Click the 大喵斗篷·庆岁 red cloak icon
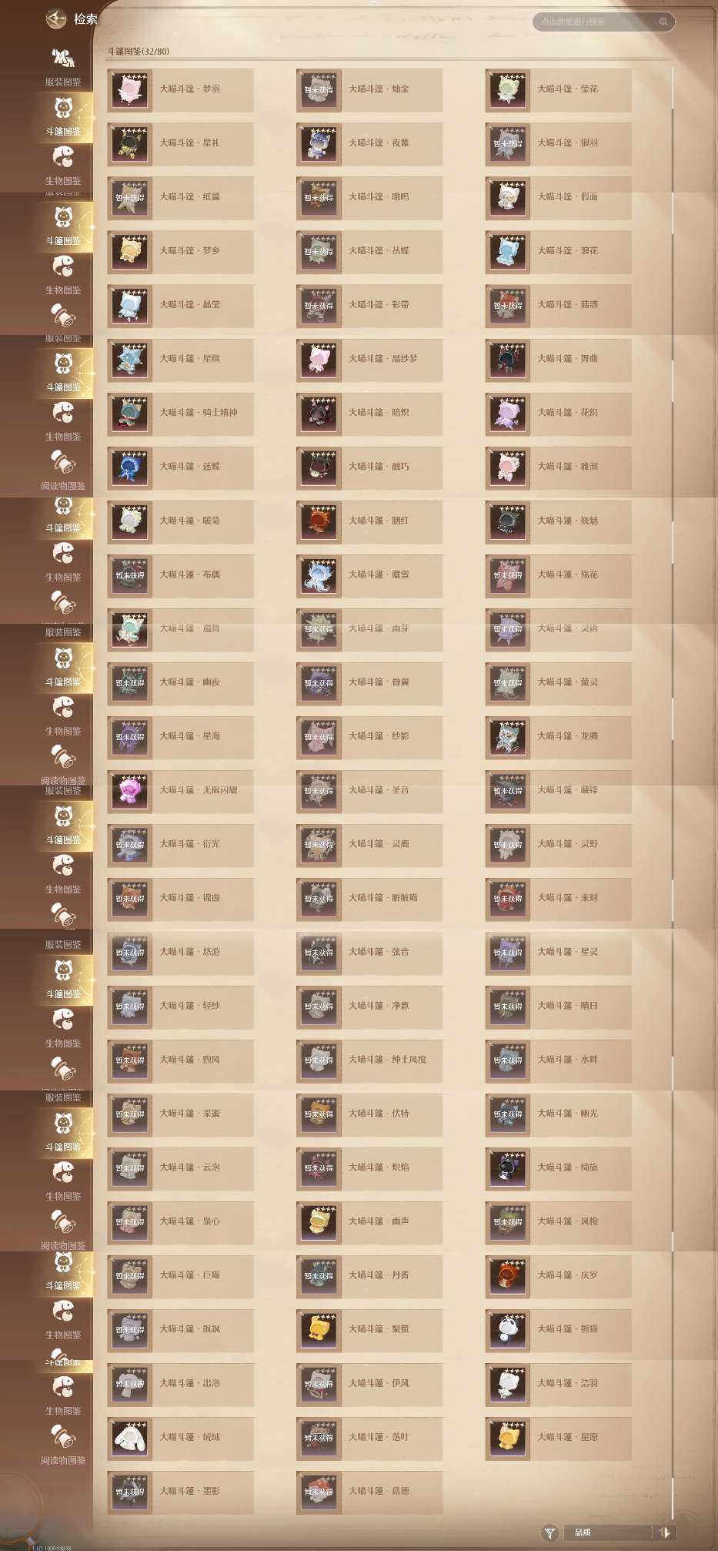The width and height of the screenshot is (718, 1551). pos(507,1275)
